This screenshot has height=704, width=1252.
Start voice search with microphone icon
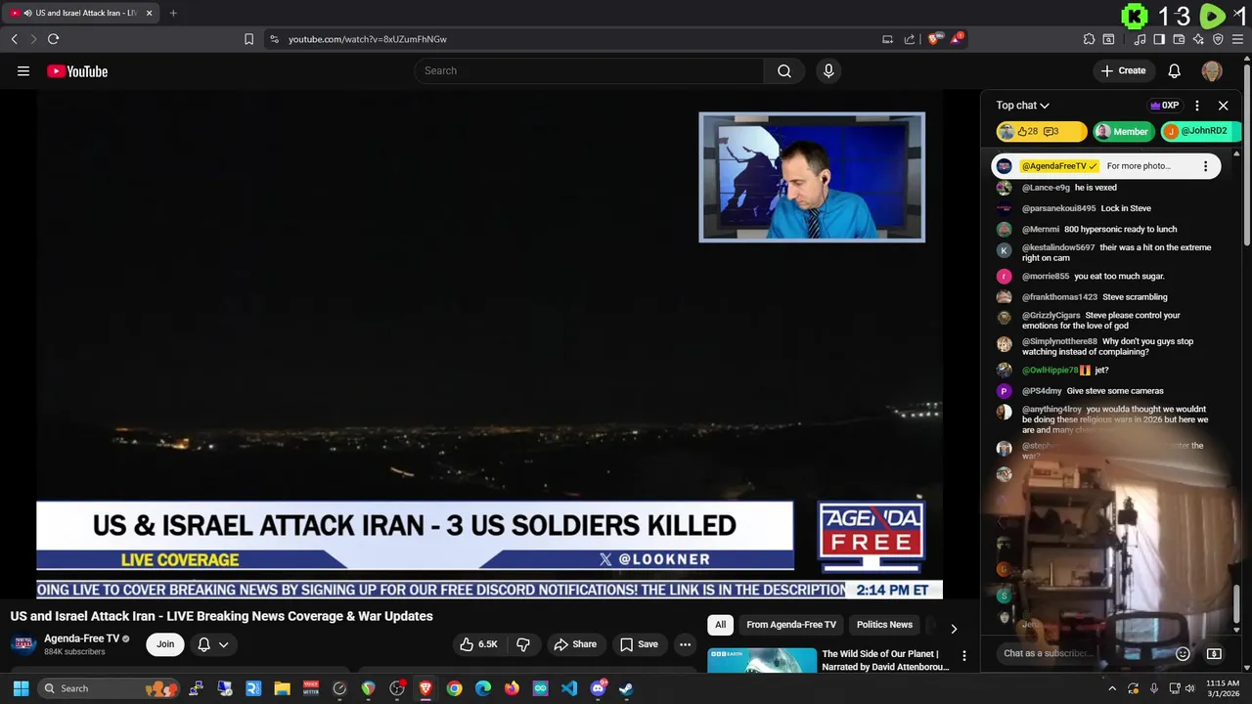point(828,70)
